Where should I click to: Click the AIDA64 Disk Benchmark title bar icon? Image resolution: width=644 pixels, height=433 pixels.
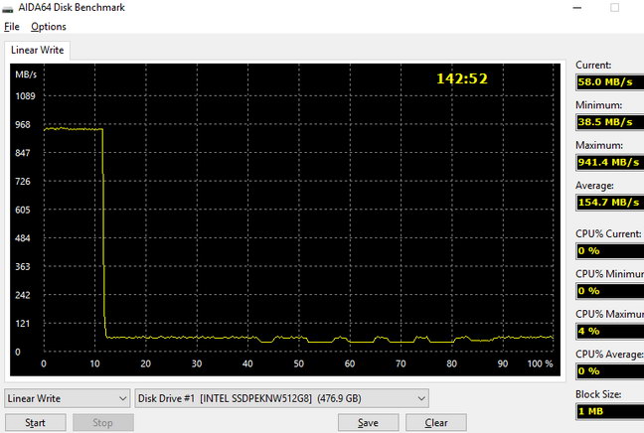coord(8,8)
